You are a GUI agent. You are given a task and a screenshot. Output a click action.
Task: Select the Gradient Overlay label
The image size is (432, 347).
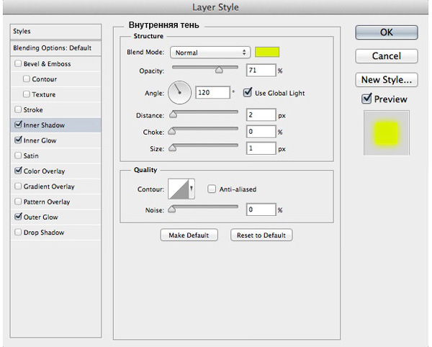click(49, 186)
